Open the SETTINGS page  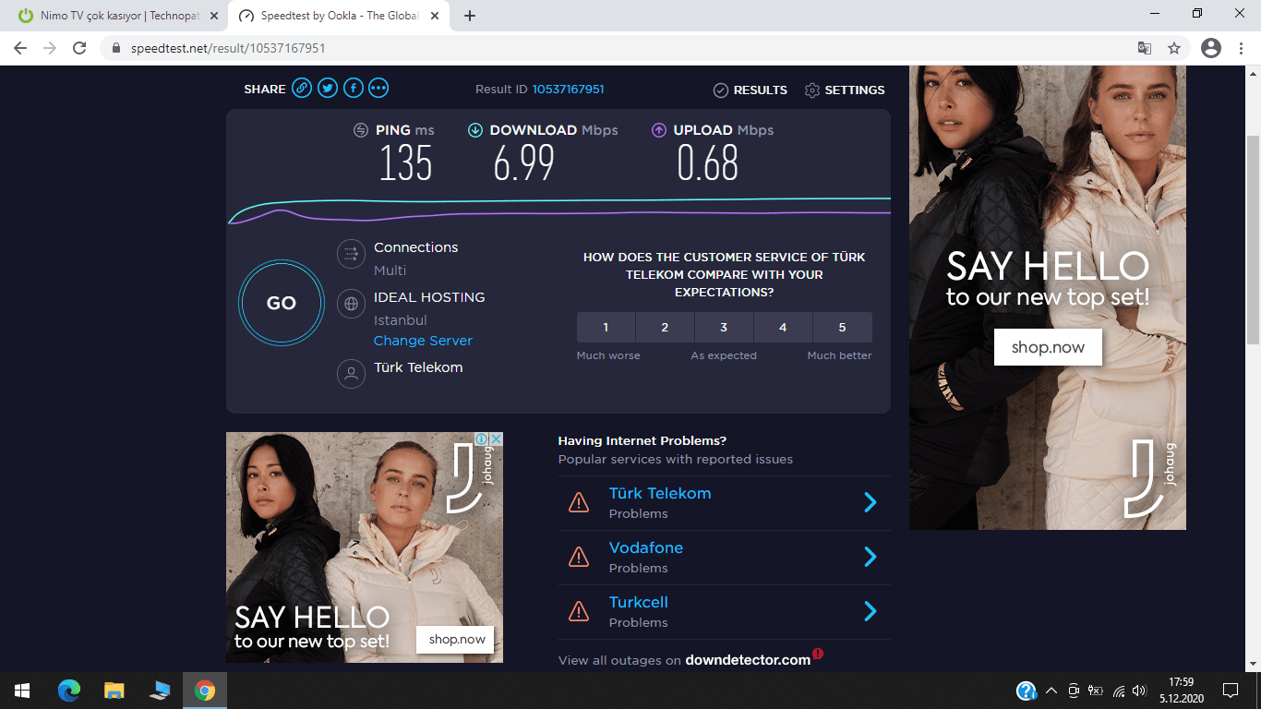click(845, 90)
